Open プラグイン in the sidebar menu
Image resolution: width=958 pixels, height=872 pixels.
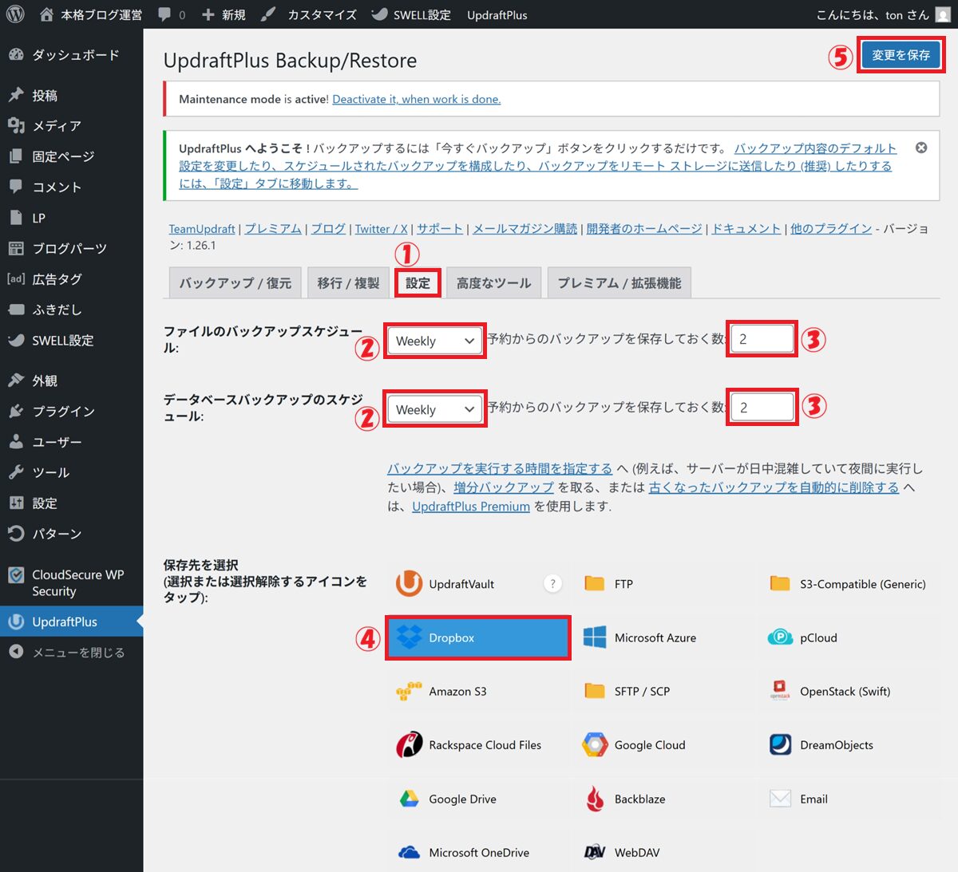click(x=63, y=411)
